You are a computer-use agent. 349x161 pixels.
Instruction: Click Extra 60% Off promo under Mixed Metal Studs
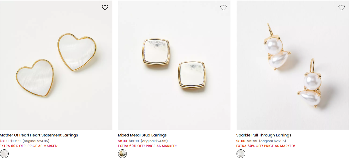pyautogui.click(x=147, y=146)
